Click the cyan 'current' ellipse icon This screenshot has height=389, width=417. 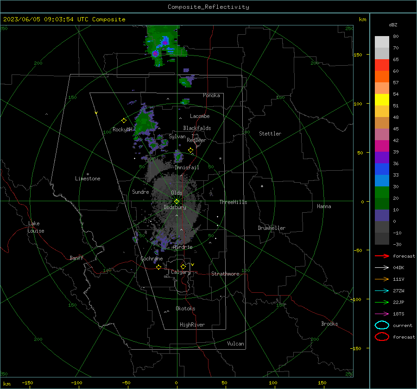coord(382,325)
